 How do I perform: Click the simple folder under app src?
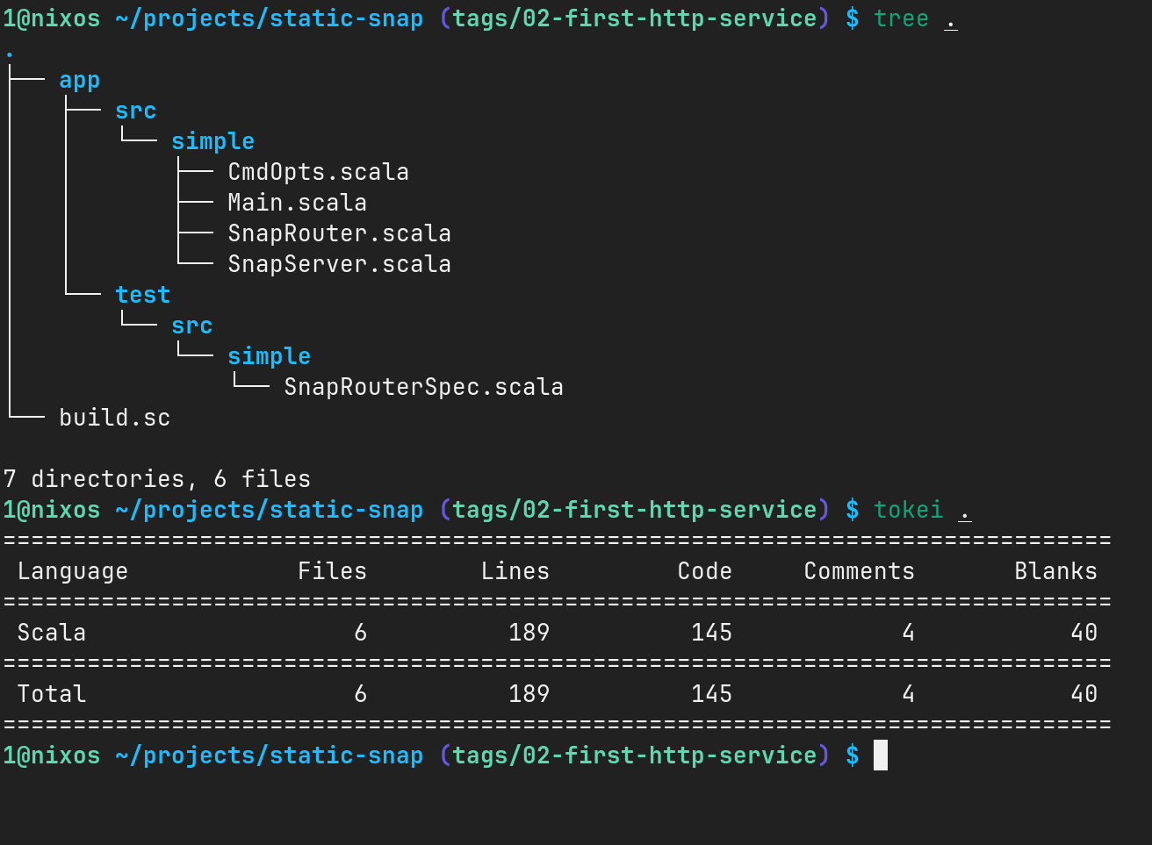pyautogui.click(x=212, y=141)
